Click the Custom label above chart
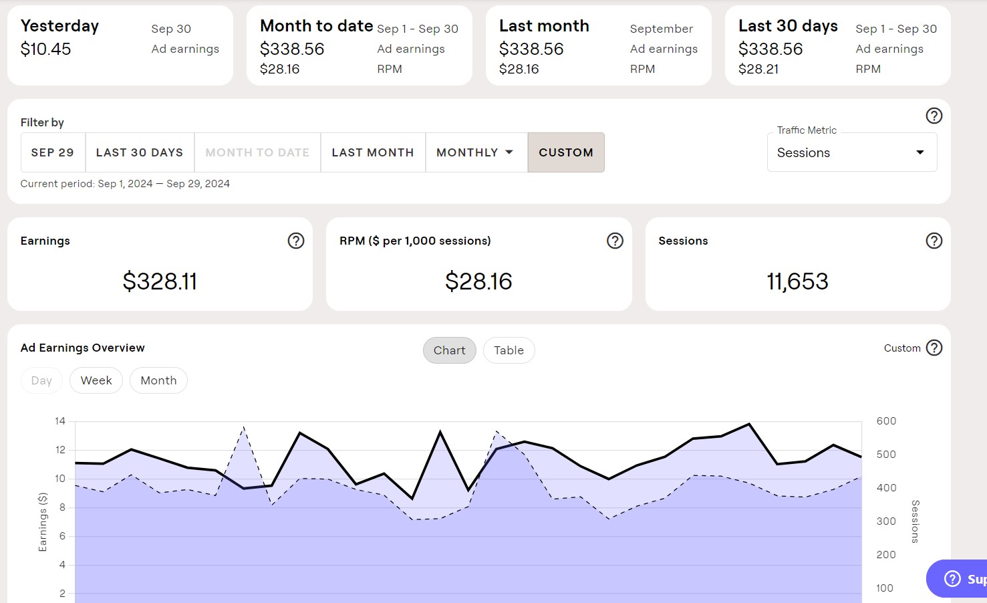This screenshot has height=603, width=987. 902,348
